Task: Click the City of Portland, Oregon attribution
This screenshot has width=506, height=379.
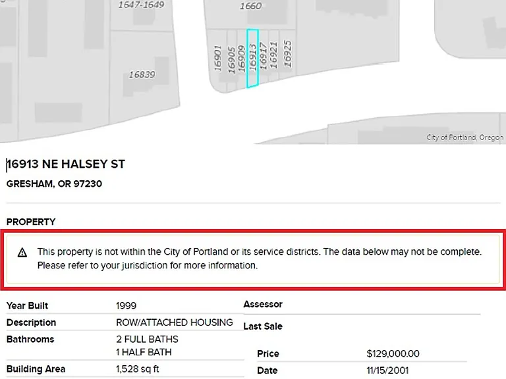Action: (464, 138)
